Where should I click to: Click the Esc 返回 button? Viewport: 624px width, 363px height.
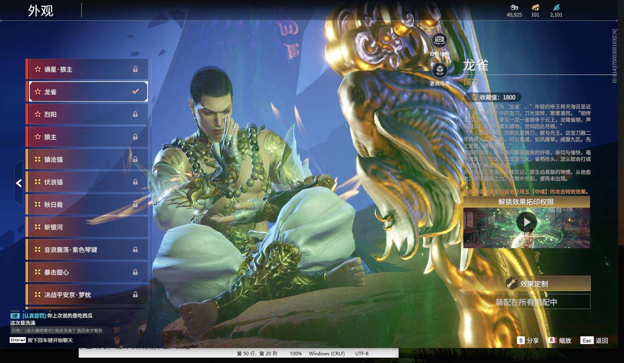[595, 341]
